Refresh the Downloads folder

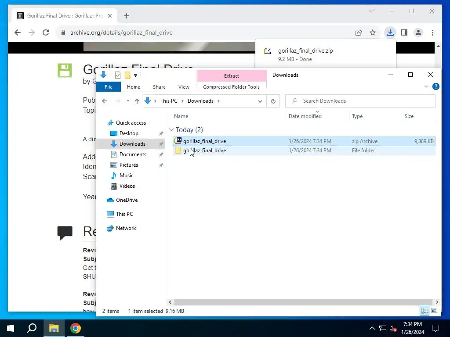[273, 101]
